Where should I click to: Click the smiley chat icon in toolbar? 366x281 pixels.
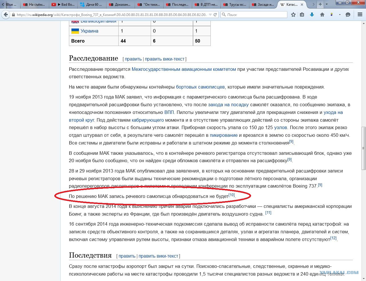click(x=348, y=15)
